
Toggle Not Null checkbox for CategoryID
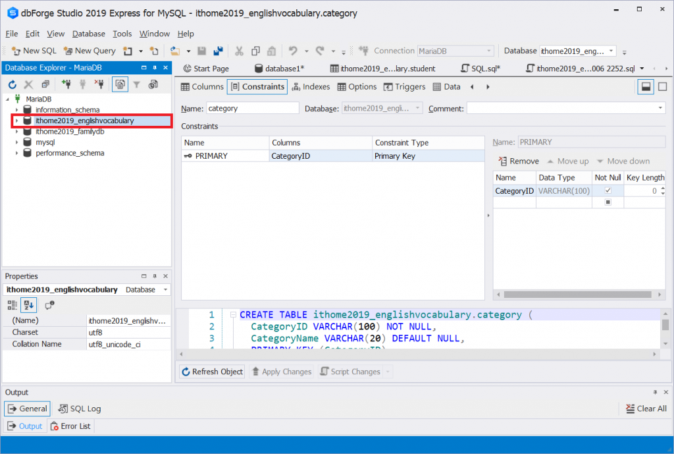[608, 190]
